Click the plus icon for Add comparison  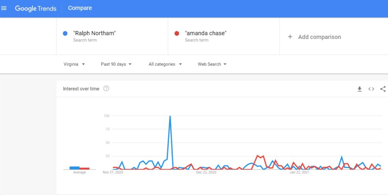(x=290, y=37)
